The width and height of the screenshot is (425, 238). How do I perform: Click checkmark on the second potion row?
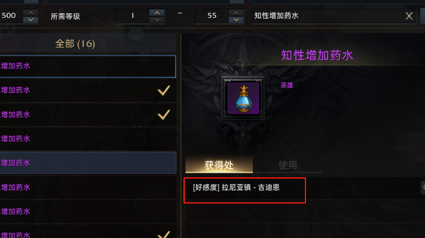pyautogui.click(x=163, y=90)
